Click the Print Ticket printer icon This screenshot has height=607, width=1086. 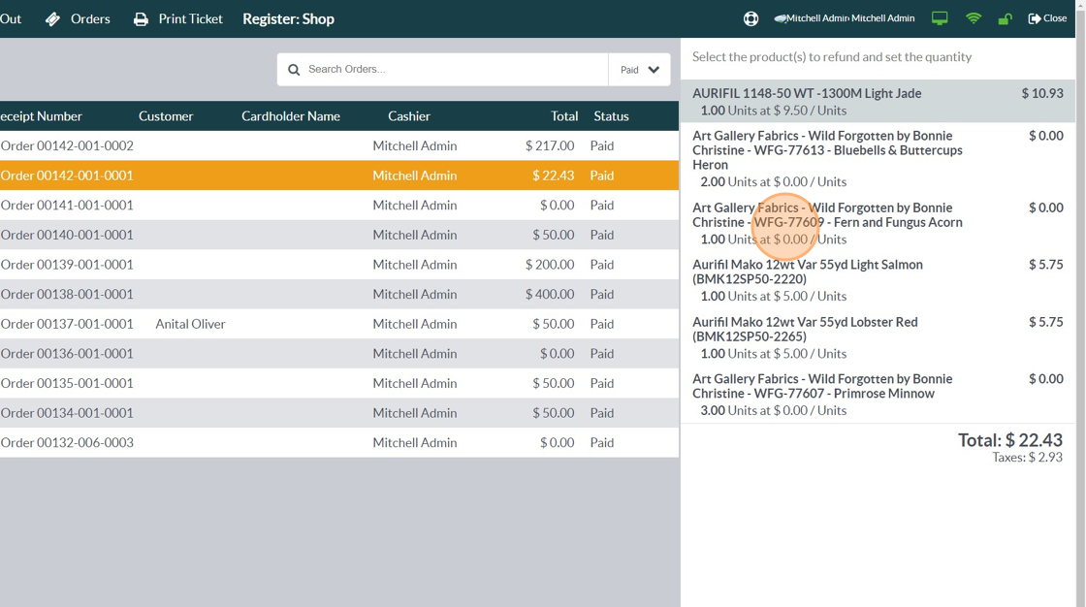141,19
